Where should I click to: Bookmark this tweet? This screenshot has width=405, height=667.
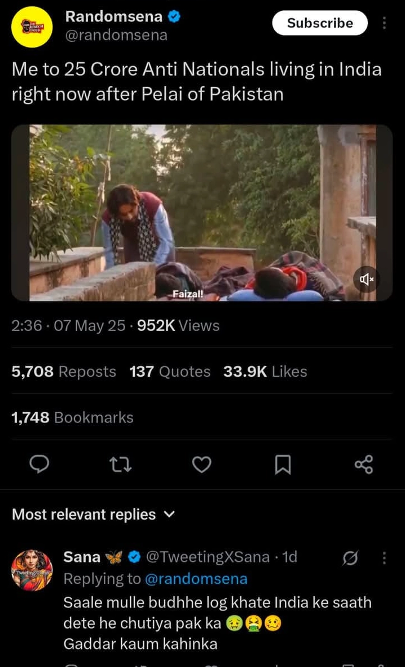(x=283, y=464)
